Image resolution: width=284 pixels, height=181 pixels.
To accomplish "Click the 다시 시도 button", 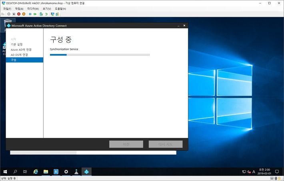I will (x=166, y=144).
